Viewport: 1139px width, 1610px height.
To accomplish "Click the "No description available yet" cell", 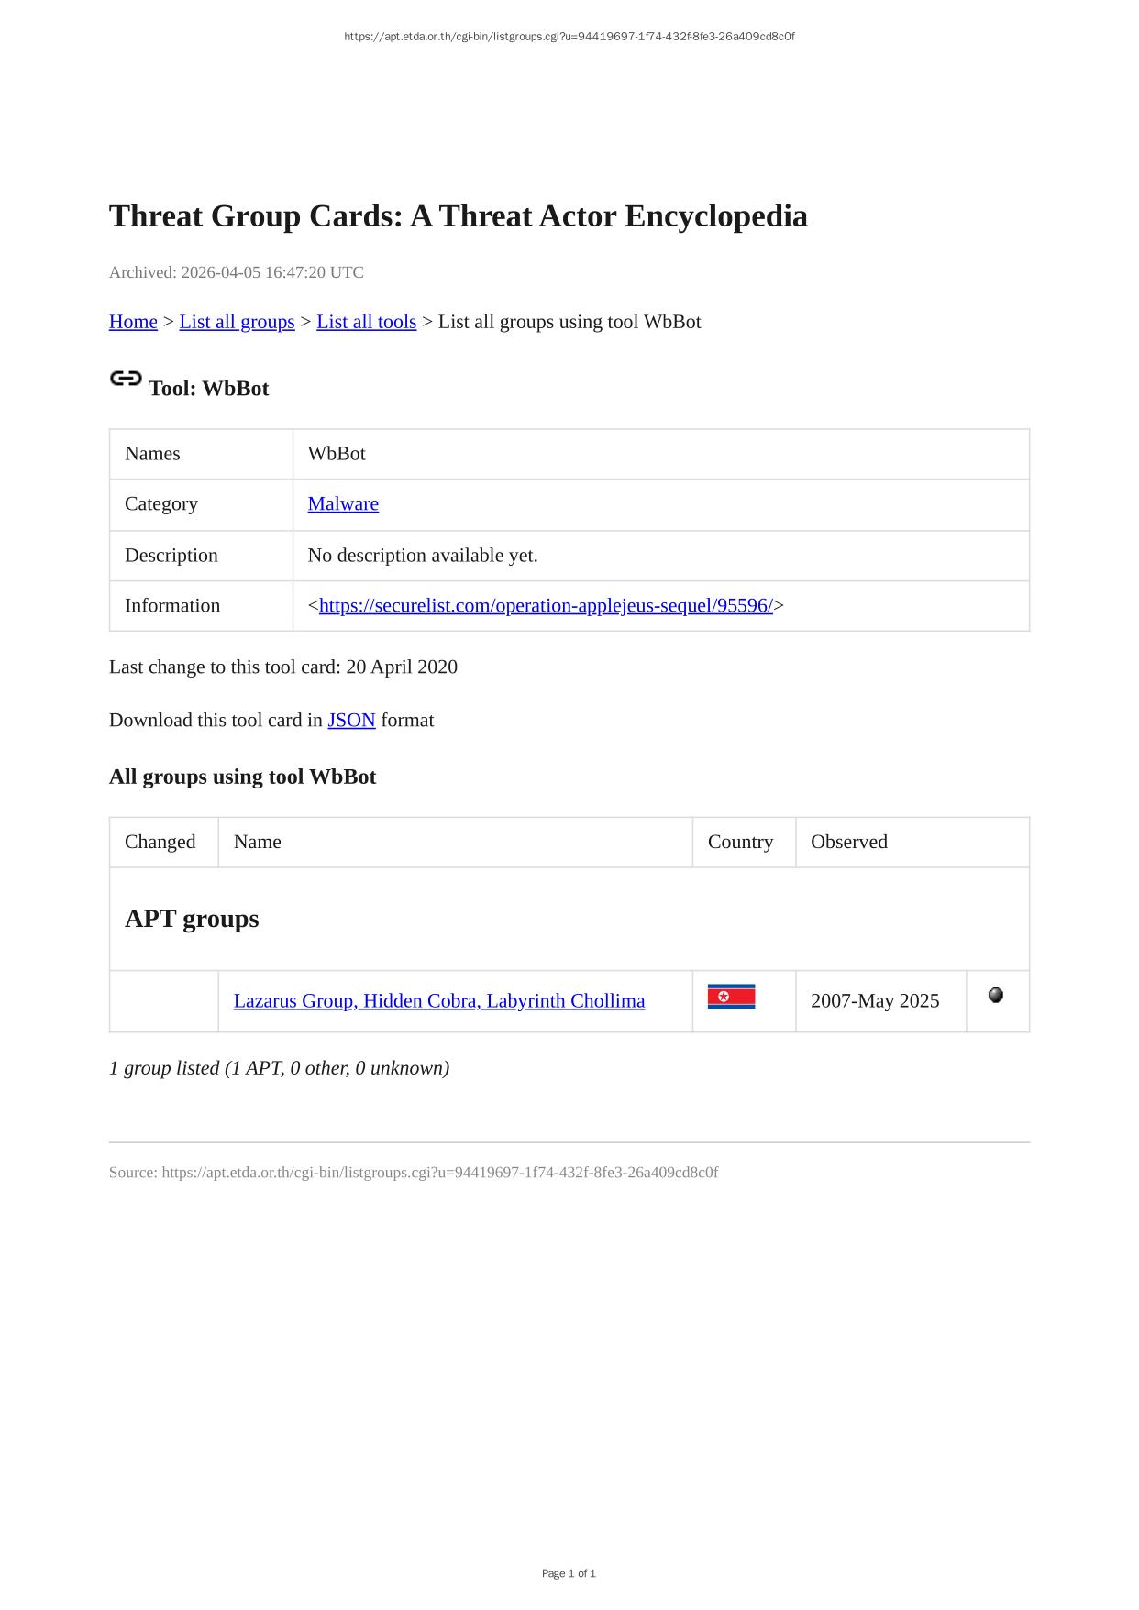I will [x=423, y=556].
